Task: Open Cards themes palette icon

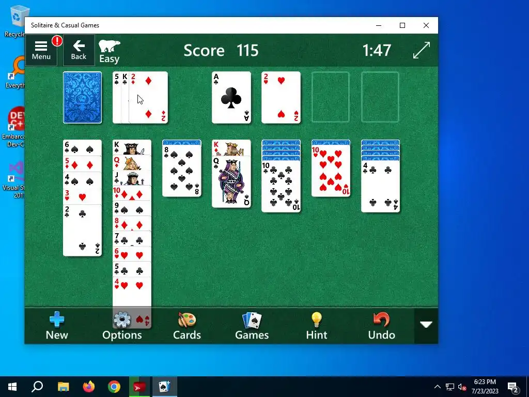Action: click(187, 326)
